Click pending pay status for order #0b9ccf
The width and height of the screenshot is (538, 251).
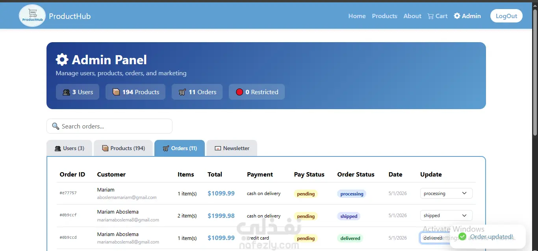(x=306, y=216)
